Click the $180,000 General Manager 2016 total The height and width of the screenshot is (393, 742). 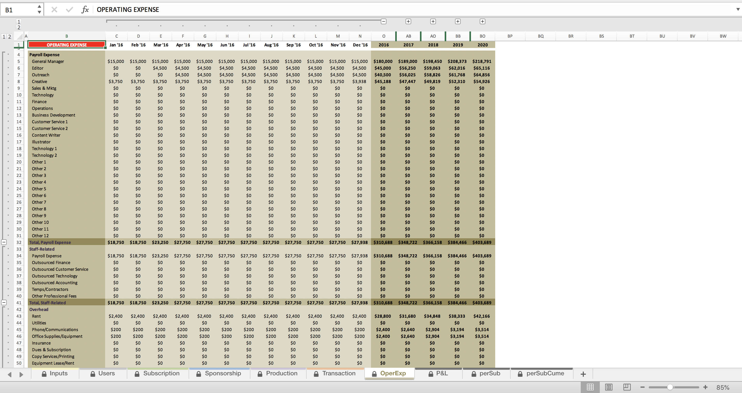[383, 61]
